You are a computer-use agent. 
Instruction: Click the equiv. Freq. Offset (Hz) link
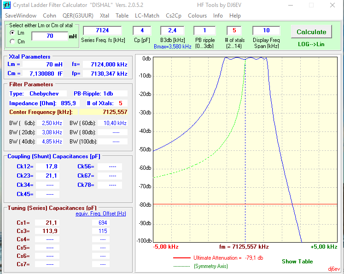(101, 214)
